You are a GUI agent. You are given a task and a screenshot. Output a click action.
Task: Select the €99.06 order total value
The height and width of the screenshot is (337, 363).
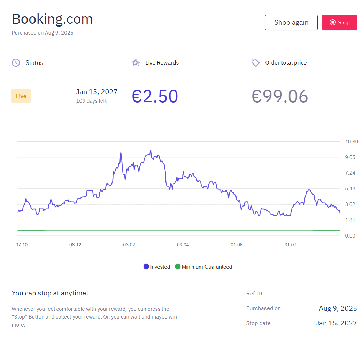coord(280,96)
